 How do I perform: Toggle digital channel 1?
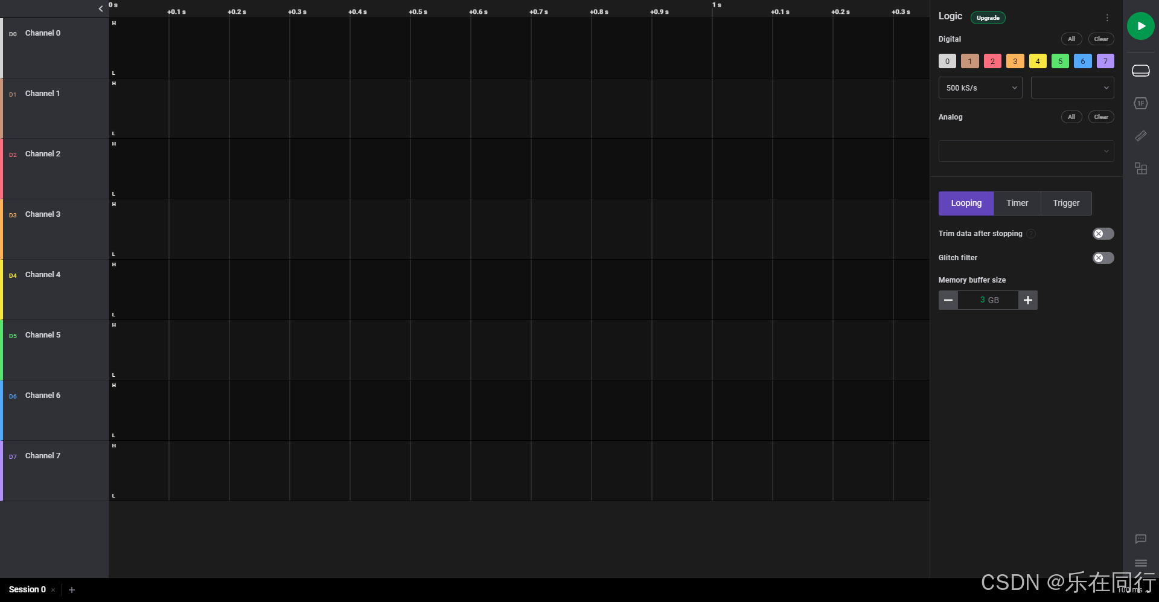click(x=970, y=61)
